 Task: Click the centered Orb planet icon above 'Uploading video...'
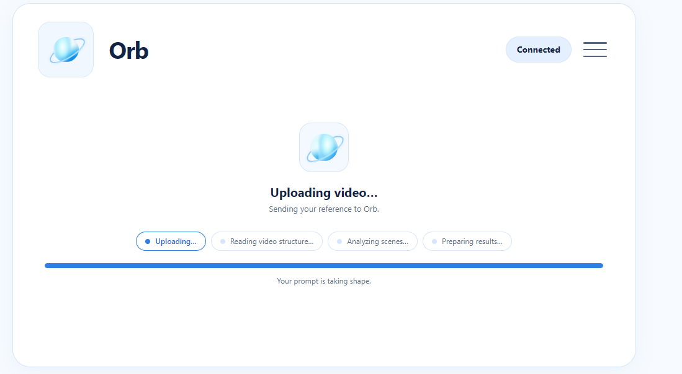click(324, 147)
